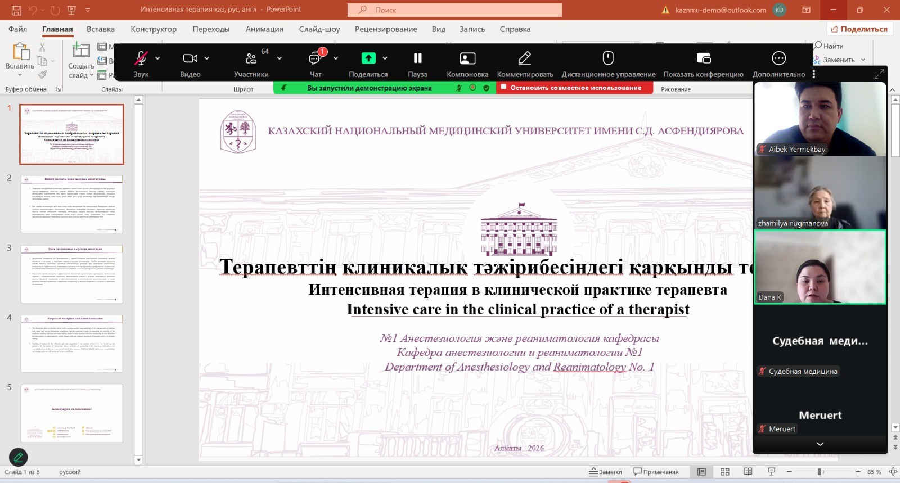The width and height of the screenshot is (900, 483).
Task: Click the zoom slider in status bar
Action: (x=820, y=472)
